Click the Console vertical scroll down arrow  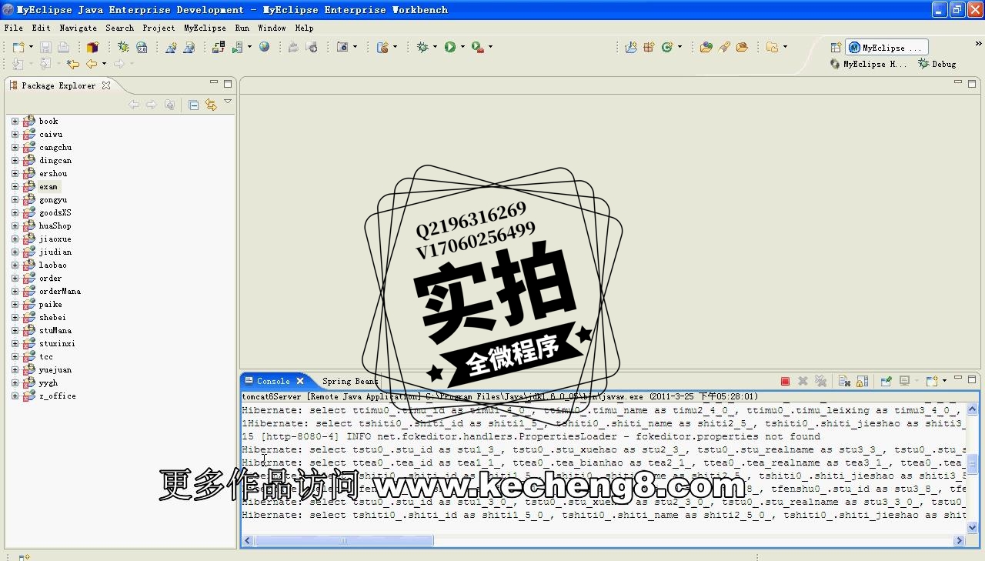[972, 528]
